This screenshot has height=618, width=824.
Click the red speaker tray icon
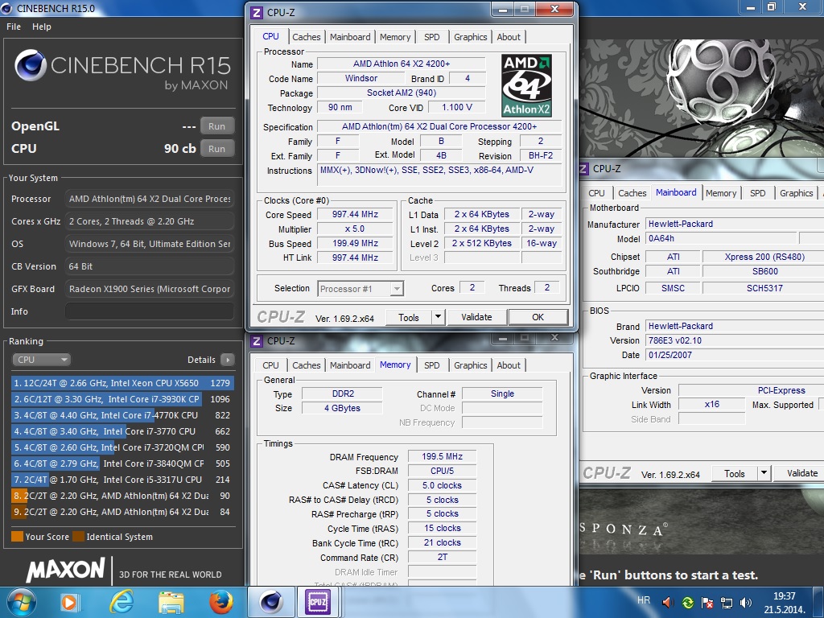coord(667,602)
